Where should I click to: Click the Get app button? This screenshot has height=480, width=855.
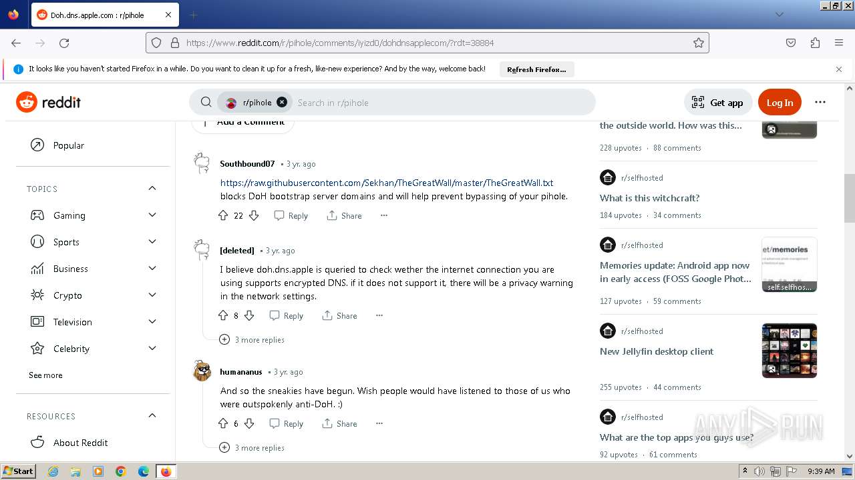click(x=717, y=102)
